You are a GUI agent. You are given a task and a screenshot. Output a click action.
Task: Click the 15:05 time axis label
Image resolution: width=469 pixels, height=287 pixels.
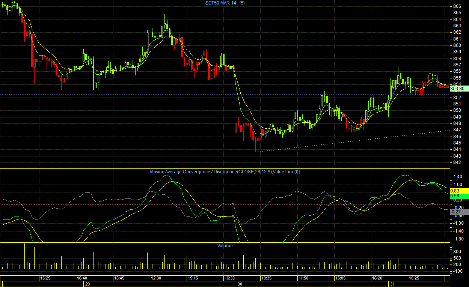click(x=340, y=278)
